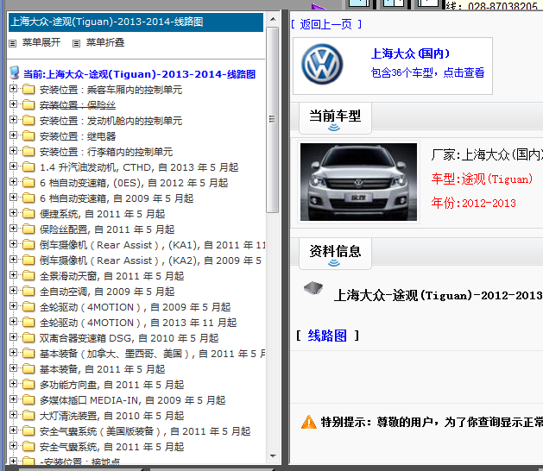Click folder icon of 安装位置：乘客车厢内的控制单元

28,90
